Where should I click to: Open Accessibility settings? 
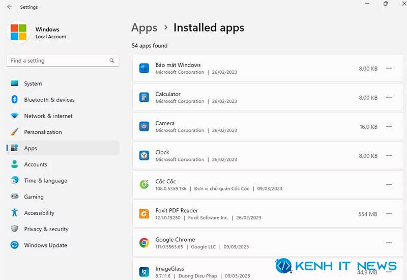pos(63,212)
